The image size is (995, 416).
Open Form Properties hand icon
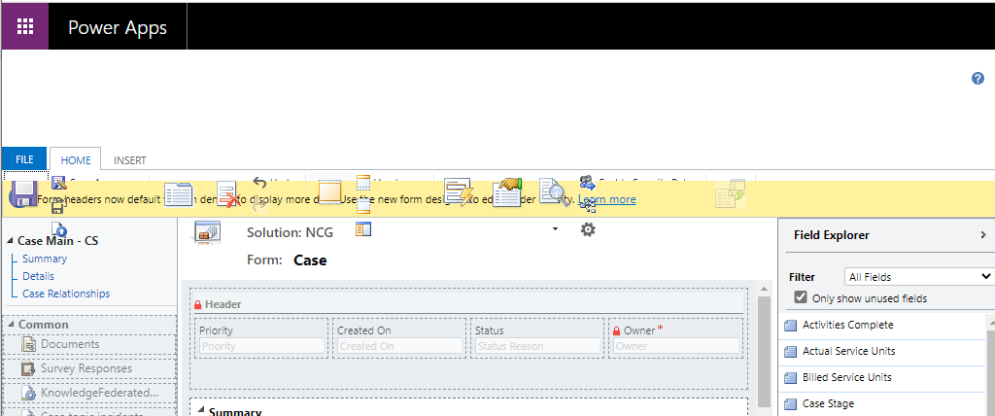pyautogui.click(x=507, y=191)
